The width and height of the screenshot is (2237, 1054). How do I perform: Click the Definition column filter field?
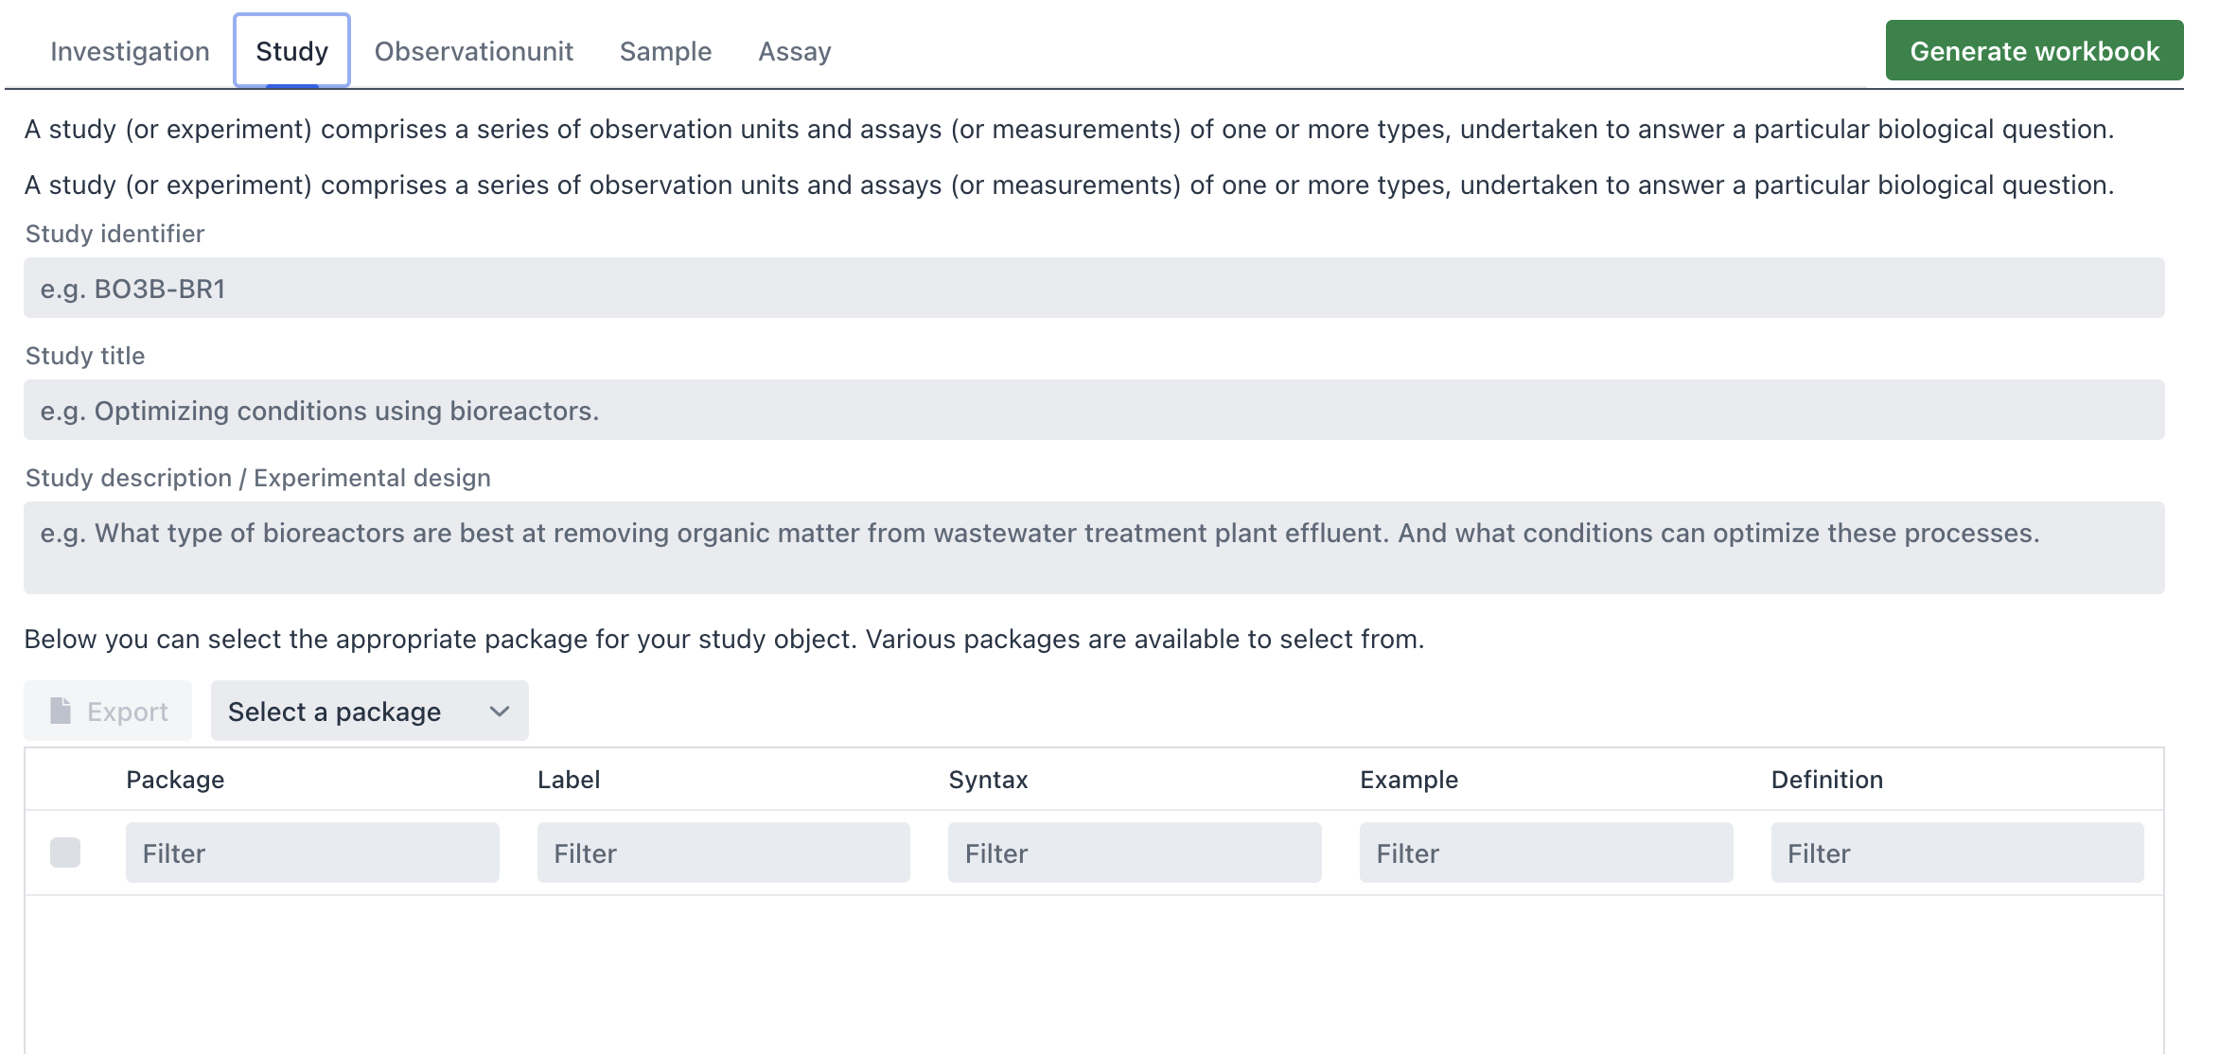tap(1958, 852)
